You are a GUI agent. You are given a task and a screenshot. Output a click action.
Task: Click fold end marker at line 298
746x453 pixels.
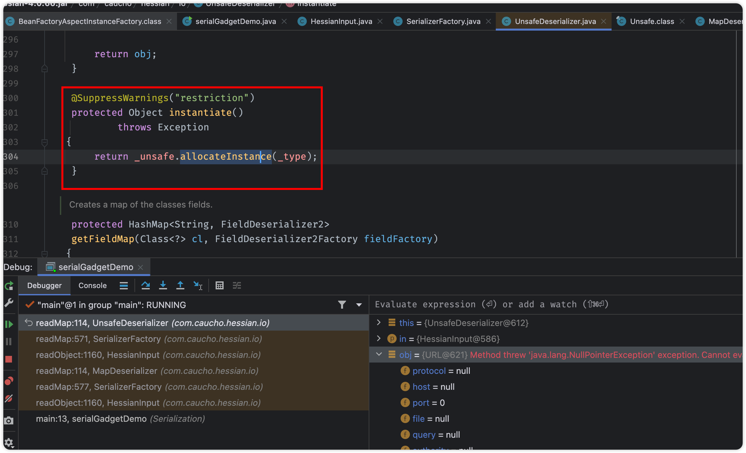tap(44, 69)
